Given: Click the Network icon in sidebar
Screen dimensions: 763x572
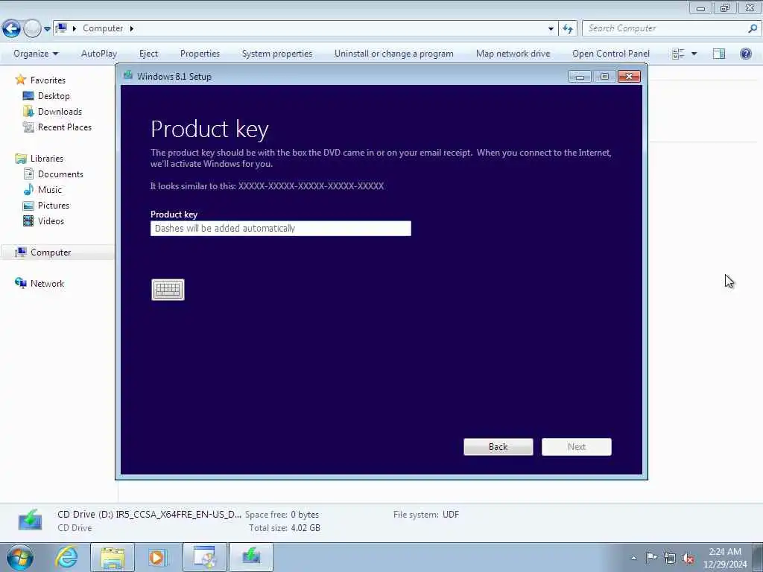Looking at the screenshot, I should [20, 283].
